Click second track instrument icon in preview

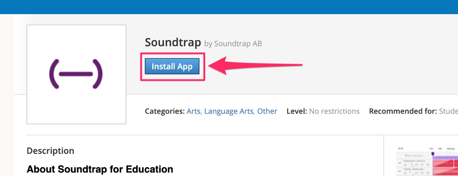coord(400,172)
